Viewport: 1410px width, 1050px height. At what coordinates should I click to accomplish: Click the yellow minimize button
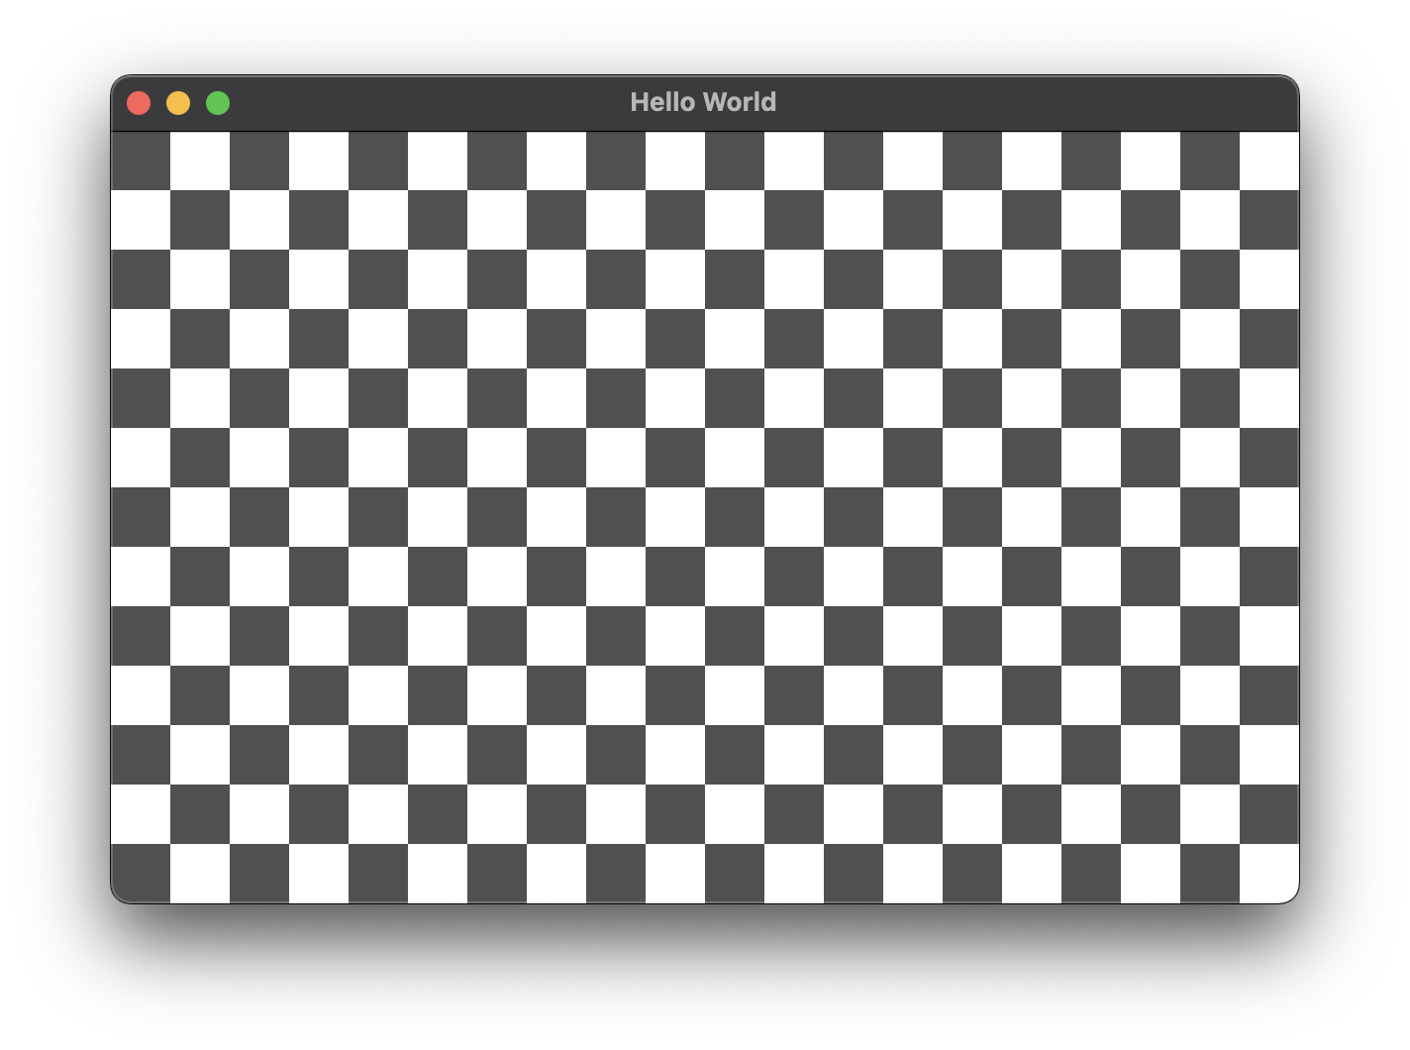click(x=178, y=102)
